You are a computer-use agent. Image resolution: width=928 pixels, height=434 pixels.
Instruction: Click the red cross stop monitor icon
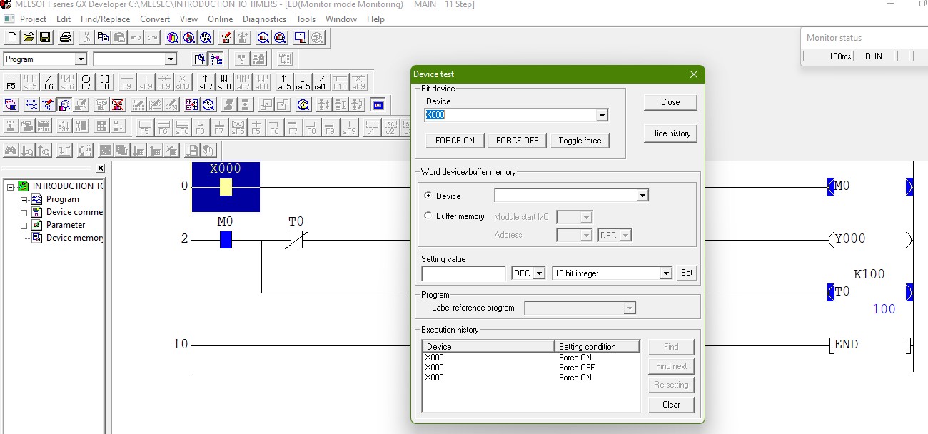click(x=118, y=104)
